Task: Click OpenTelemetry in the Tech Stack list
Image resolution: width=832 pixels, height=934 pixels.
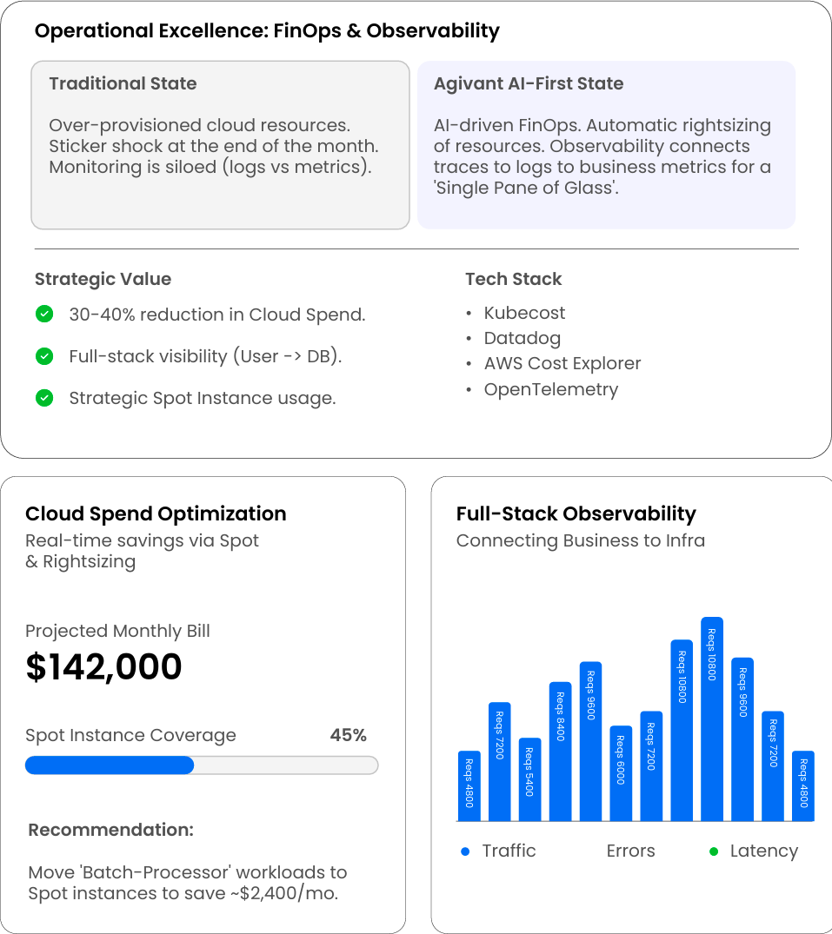Action: (550, 389)
